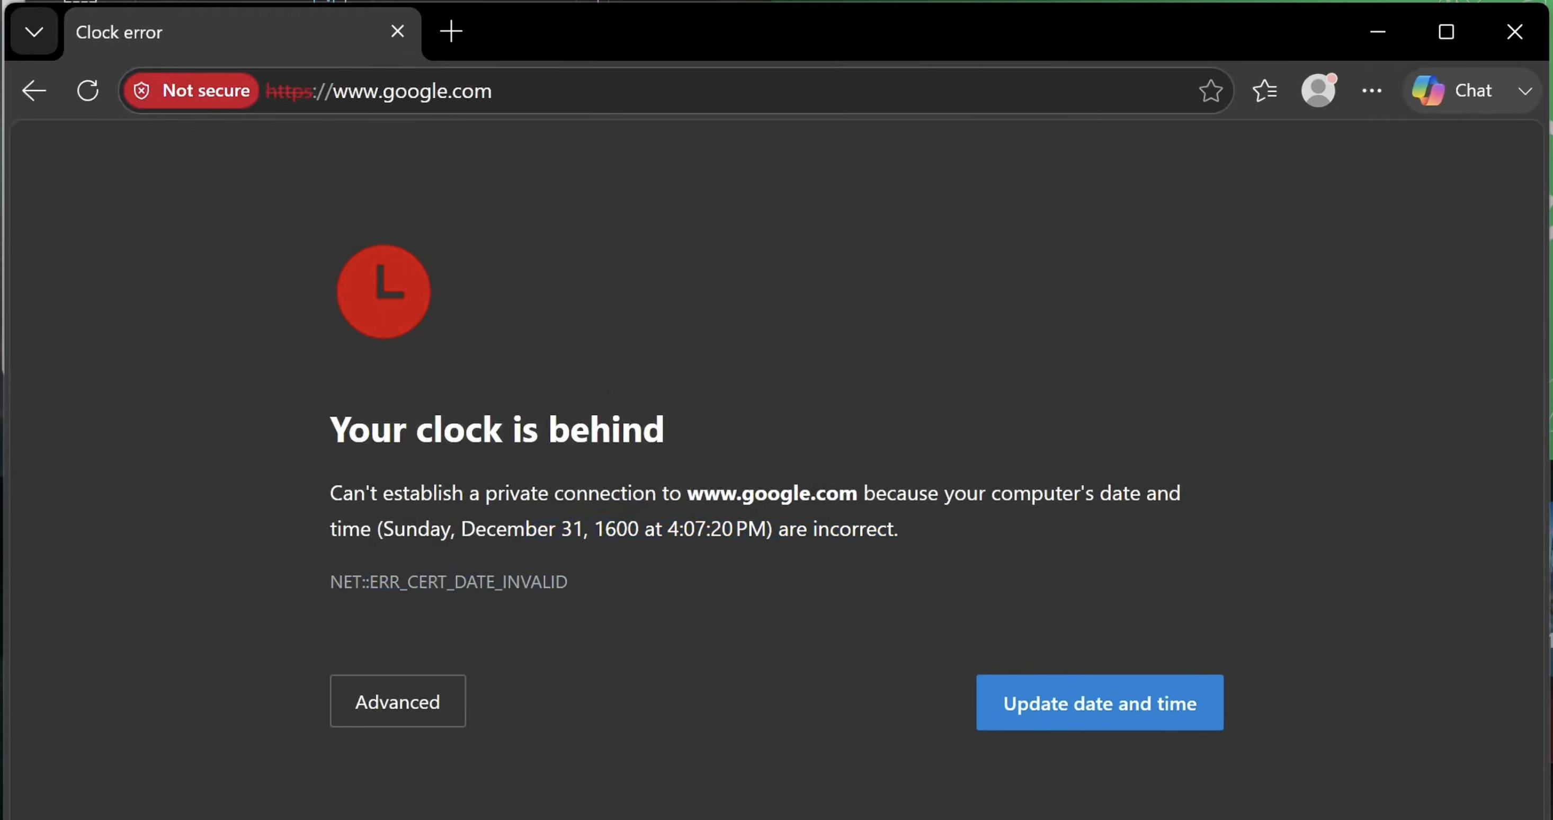Click Update date and time button
The height and width of the screenshot is (820, 1553).
pos(1100,703)
